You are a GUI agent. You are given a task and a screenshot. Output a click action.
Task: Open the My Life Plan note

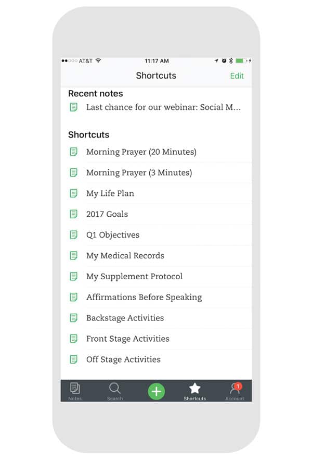click(x=110, y=193)
